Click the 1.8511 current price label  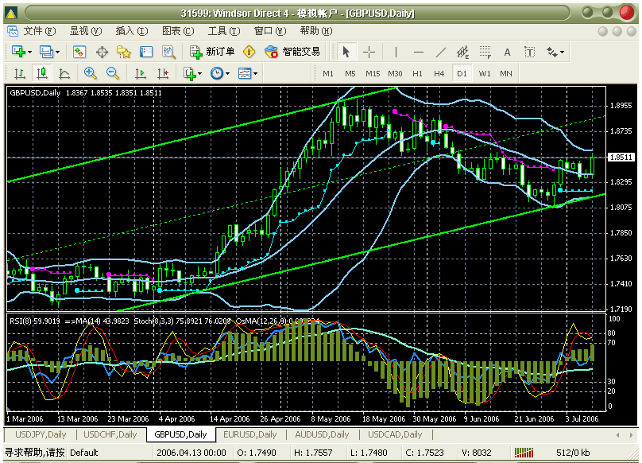[621, 158]
